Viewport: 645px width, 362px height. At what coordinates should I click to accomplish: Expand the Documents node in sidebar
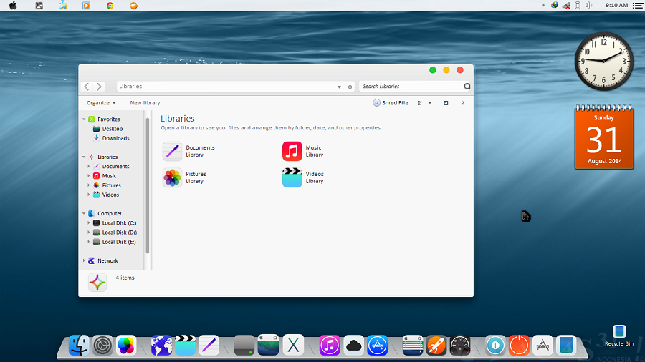89,166
